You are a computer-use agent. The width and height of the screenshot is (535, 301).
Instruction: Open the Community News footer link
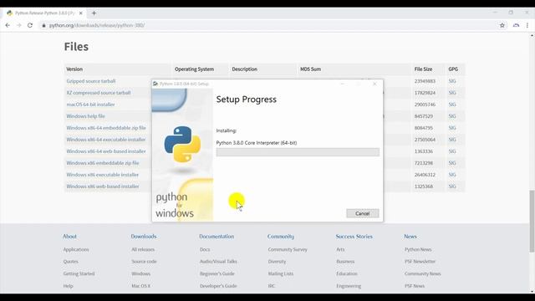(423, 273)
